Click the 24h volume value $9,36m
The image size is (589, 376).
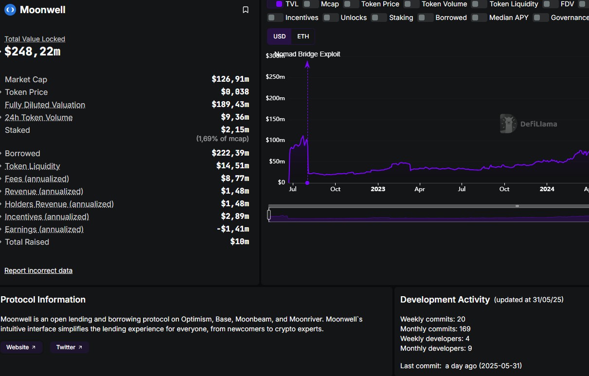click(235, 117)
